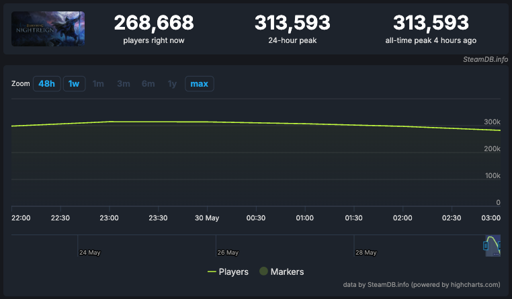Click the Players legend line symbol
Image resolution: width=512 pixels, height=299 pixels.
click(212, 272)
